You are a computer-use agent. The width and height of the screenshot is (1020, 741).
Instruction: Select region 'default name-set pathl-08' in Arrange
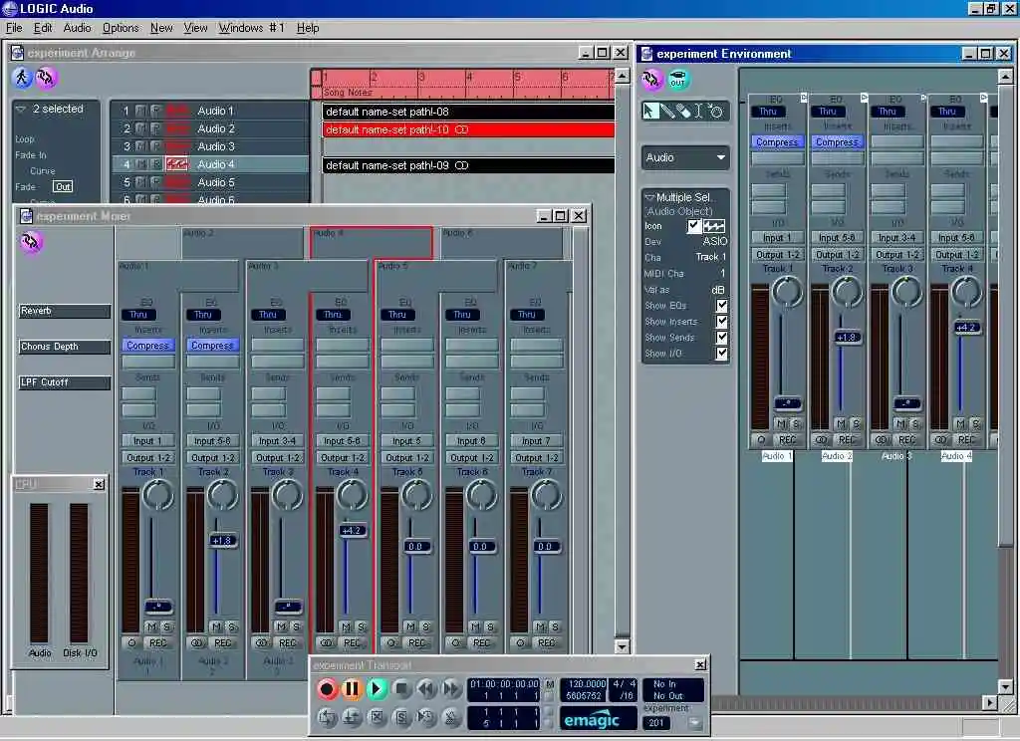pos(468,112)
